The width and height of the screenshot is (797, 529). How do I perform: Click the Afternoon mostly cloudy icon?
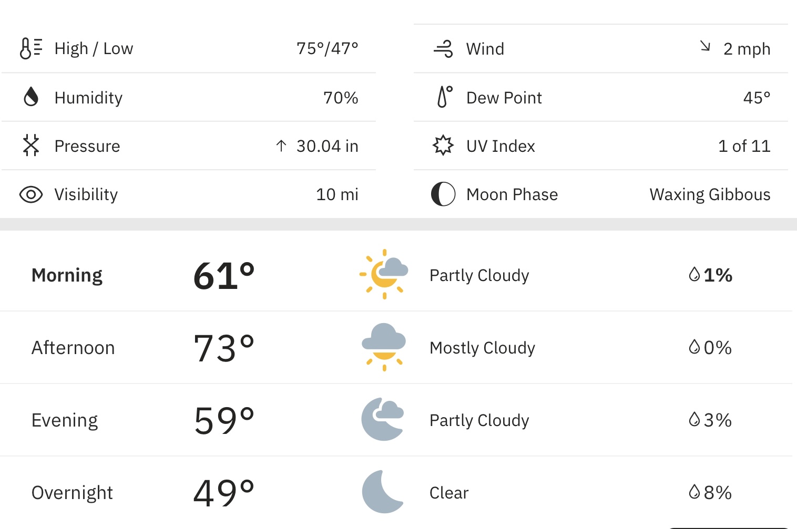(x=384, y=347)
